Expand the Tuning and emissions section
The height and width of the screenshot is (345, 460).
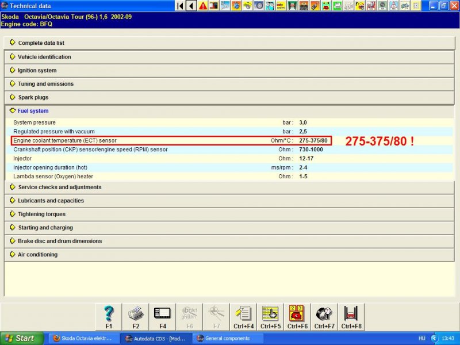coord(229,84)
